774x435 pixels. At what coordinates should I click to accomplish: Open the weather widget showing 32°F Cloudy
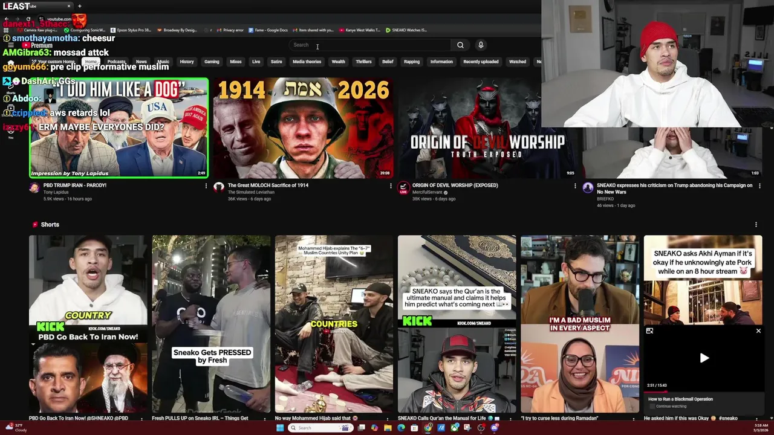pyautogui.click(x=16, y=428)
